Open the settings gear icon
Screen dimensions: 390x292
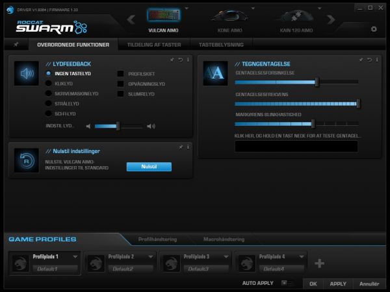374,29
